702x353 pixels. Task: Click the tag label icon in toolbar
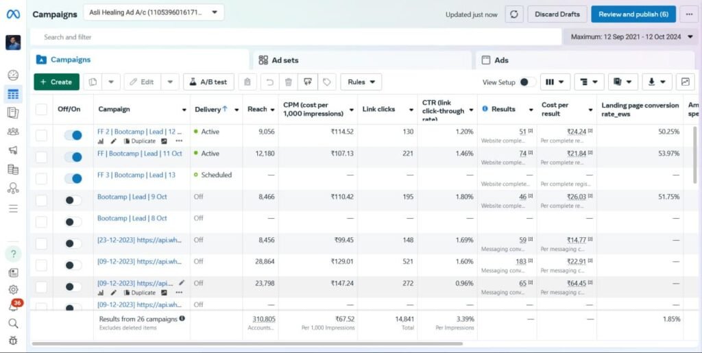327,82
